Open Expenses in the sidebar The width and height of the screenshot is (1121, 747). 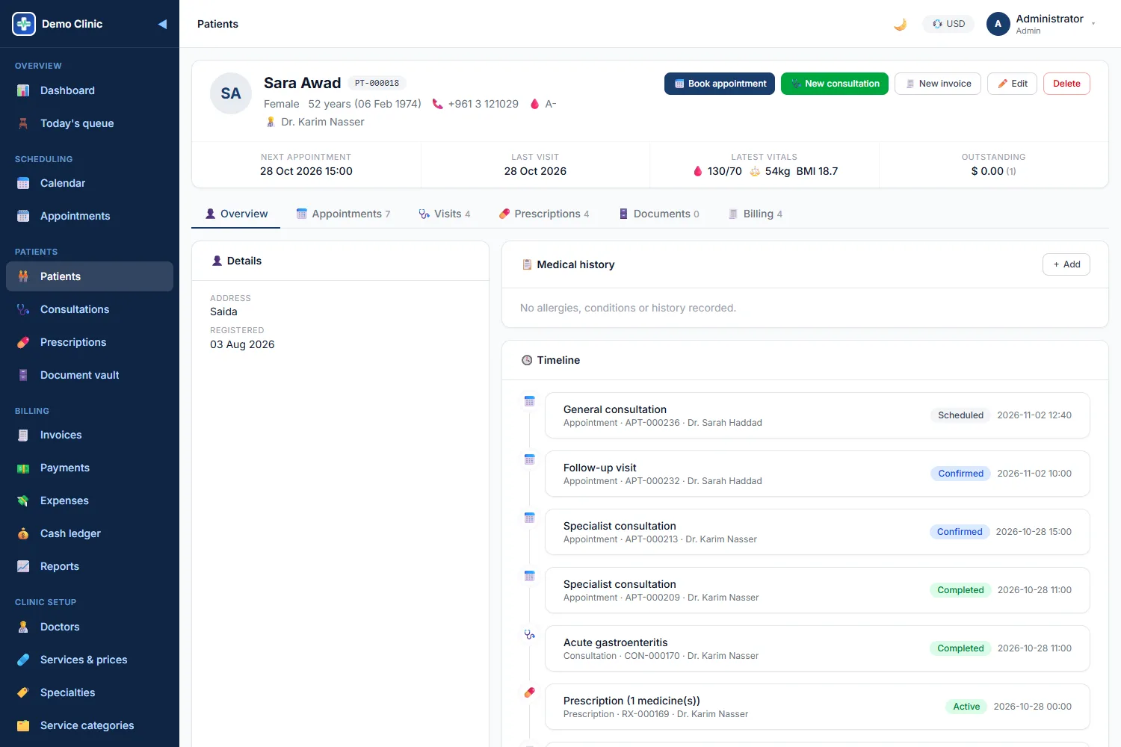click(90, 500)
